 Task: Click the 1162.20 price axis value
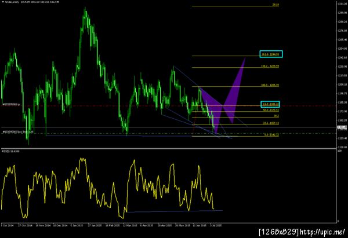click(342, 120)
